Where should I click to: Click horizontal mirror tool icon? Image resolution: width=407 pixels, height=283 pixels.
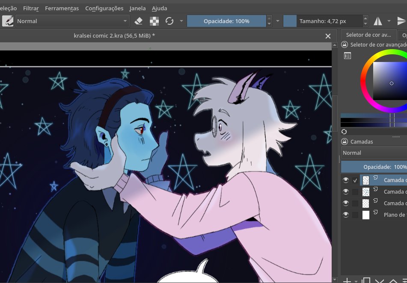pyautogui.click(x=378, y=21)
